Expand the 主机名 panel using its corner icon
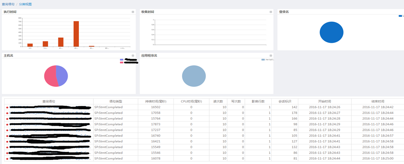This screenshot has width=404, height=164. click(x=133, y=56)
